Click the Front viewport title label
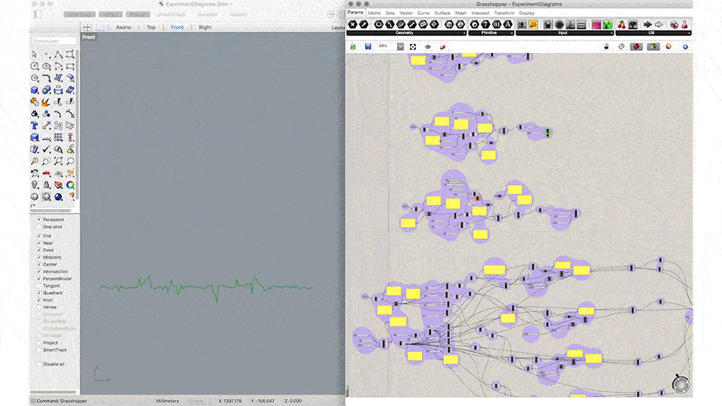Viewport: 722px width, 406px height. click(89, 38)
